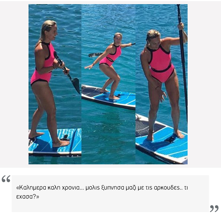Click the black paddle in the middle photo

coord(95,55)
